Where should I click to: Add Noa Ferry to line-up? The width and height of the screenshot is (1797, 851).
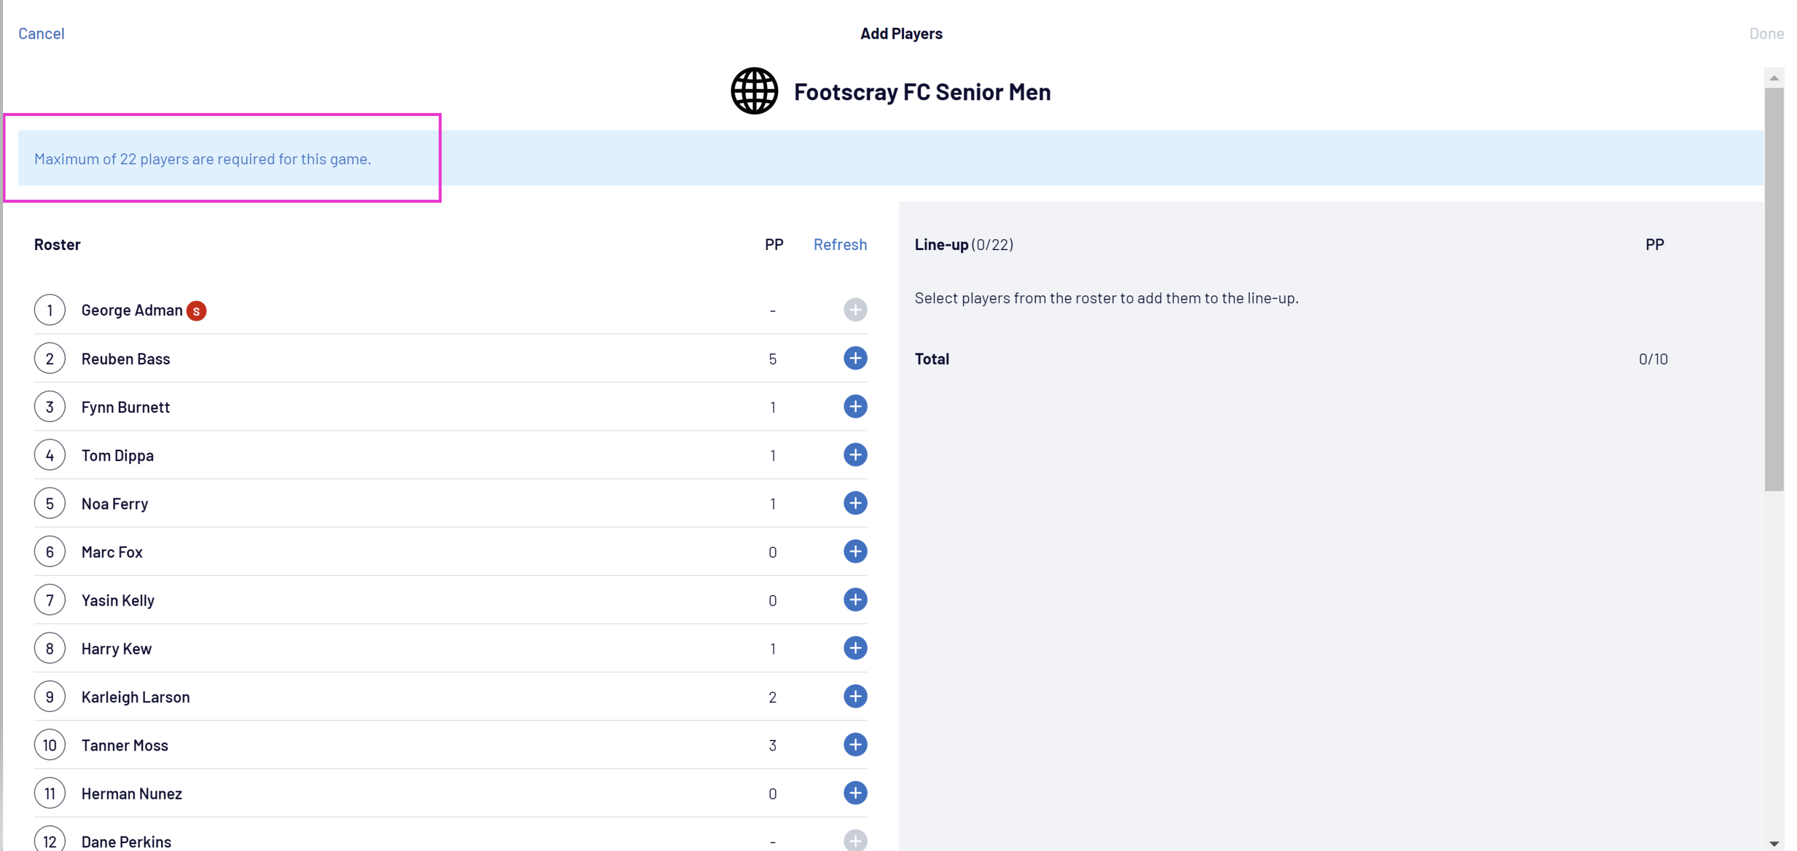click(x=854, y=503)
